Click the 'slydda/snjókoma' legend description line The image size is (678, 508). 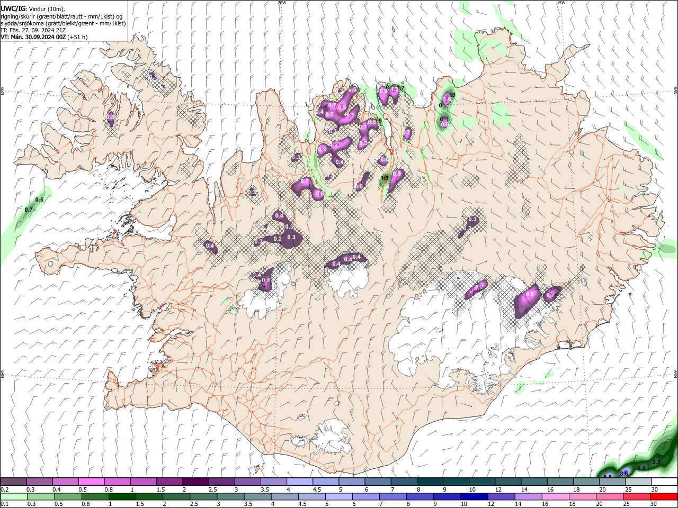point(63,23)
